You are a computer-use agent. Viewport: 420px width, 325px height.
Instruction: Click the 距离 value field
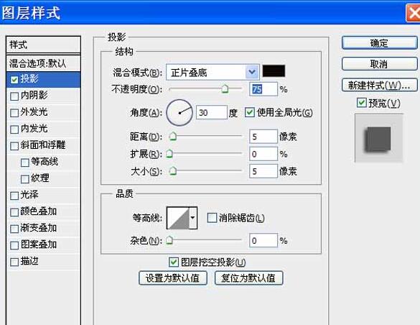(263, 137)
